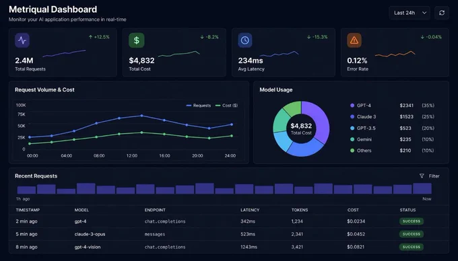Click the $0.0234 cost cell
Screen dimensions: 458x261
(356, 221)
